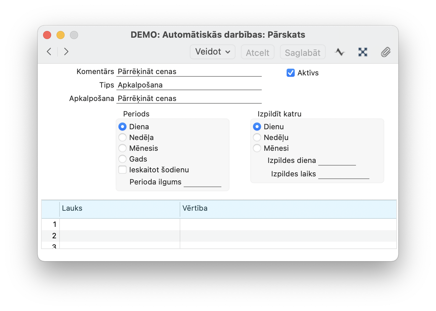Uncheck the Aktīvs checkbox
The height and width of the screenshot is (311, 436).
[291, 73]
